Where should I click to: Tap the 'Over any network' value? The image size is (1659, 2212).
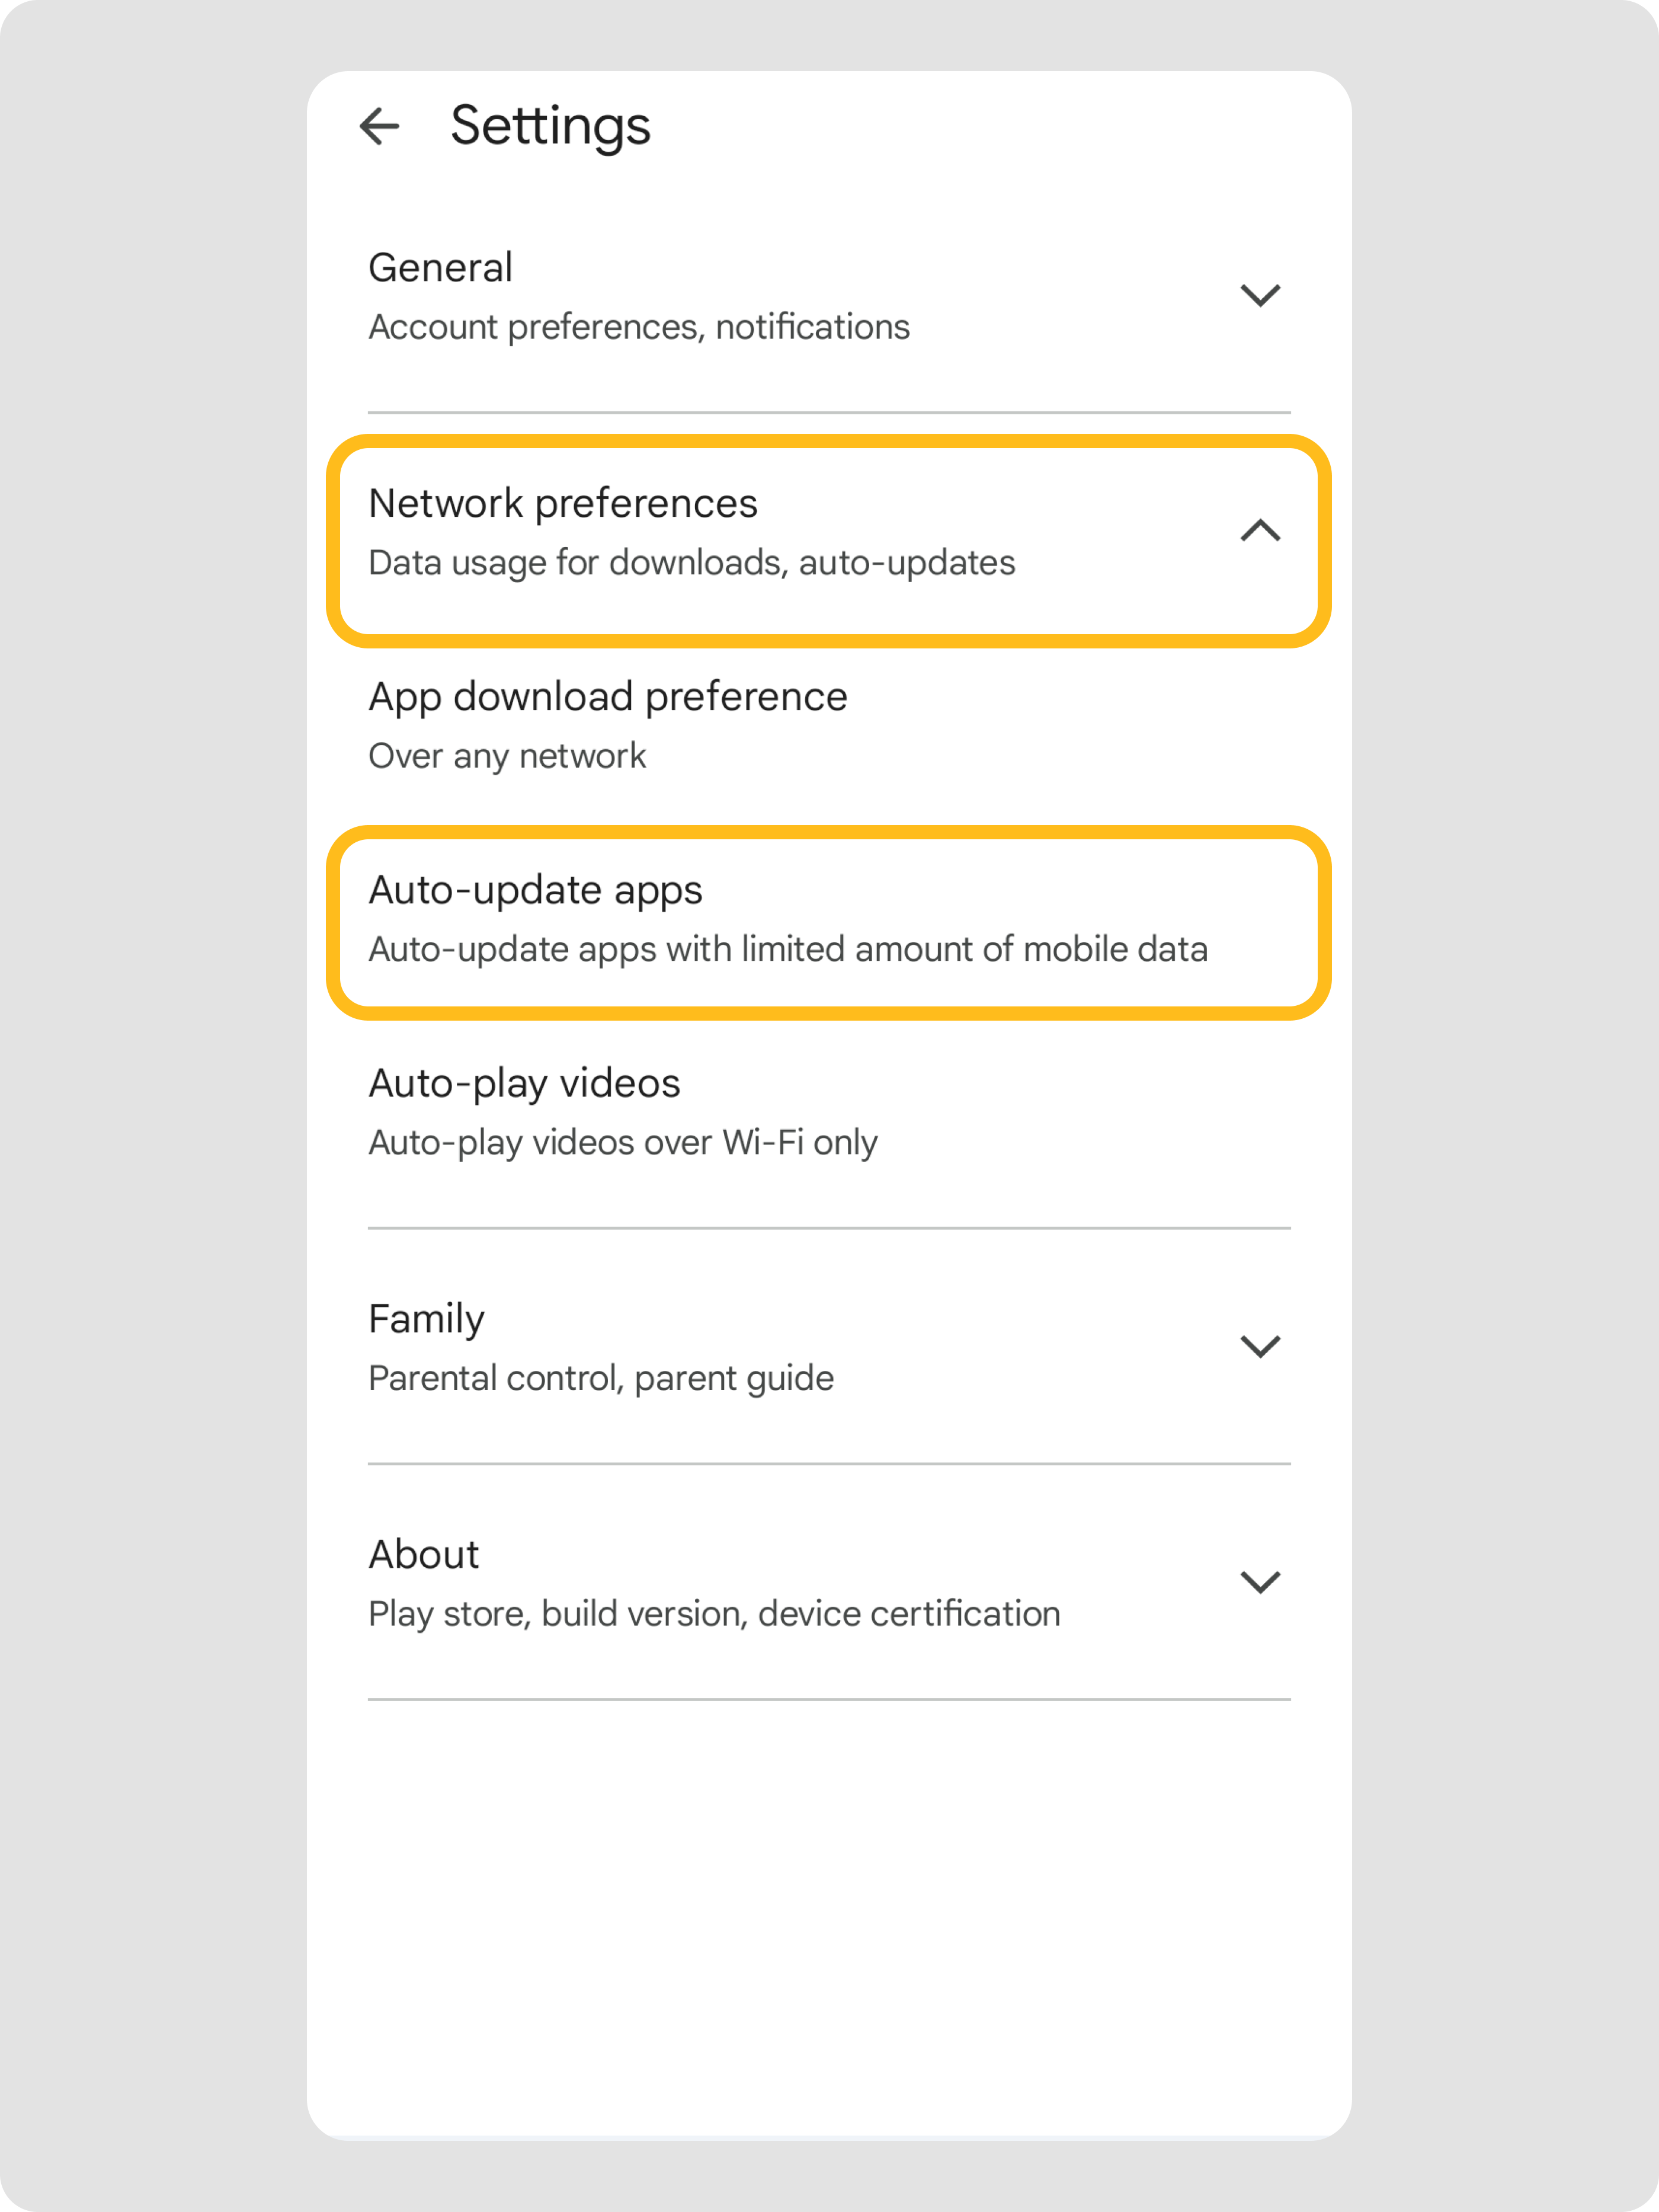507,756
